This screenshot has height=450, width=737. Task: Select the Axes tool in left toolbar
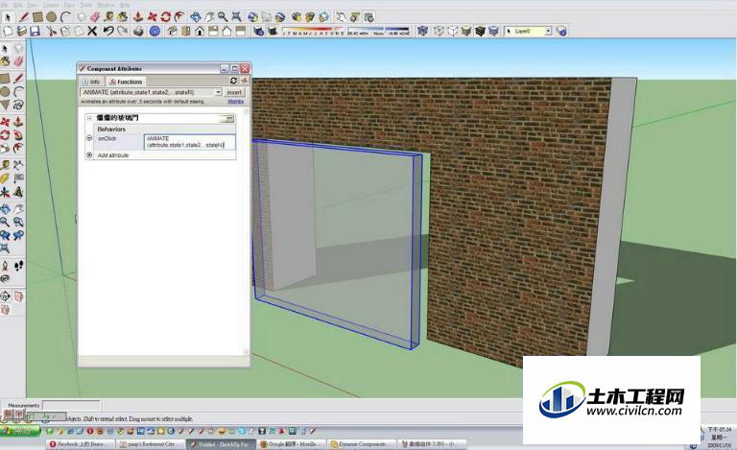click(x=5, y=192)
